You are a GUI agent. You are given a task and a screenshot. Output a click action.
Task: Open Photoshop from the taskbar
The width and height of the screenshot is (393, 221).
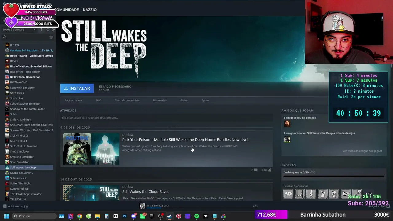pos(125,216)
